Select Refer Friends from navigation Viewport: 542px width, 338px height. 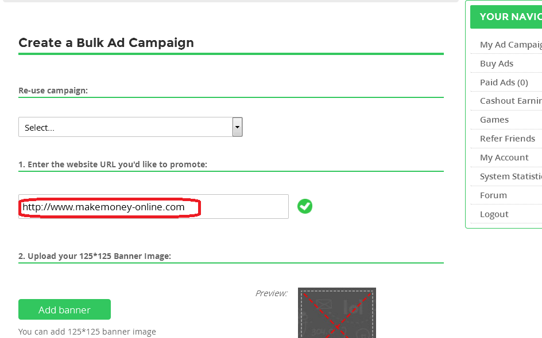click(508, 139)
